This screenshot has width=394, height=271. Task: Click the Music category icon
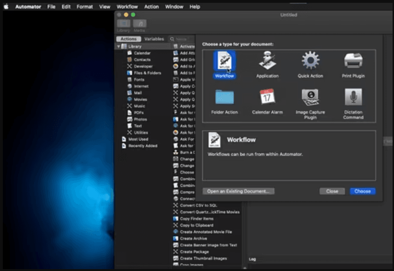tap(129, 106)
